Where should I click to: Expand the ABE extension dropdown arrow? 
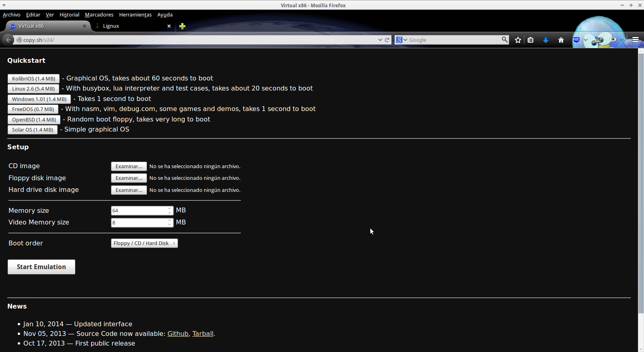pos(586,40)
